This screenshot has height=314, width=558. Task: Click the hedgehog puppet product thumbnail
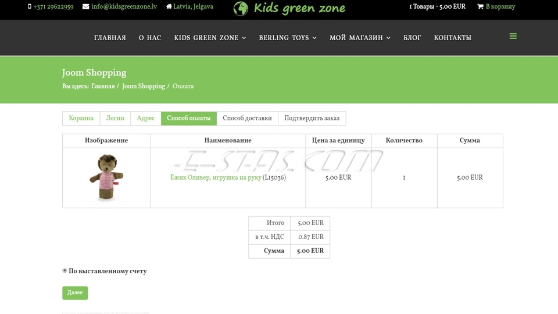pyautogui.click(x=106, y=177)
